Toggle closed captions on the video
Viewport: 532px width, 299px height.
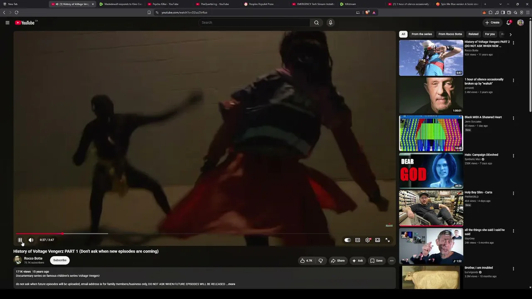point(357,240)
